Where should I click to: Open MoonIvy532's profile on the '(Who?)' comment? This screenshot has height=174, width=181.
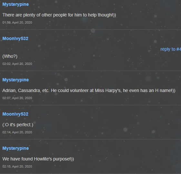click(x=15, y=38)
